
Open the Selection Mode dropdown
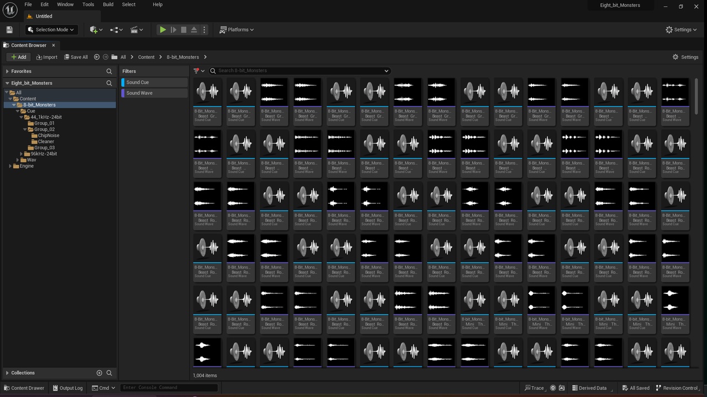click(x=50, y=30)
